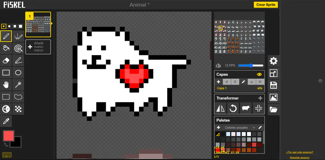The image size is (325, 160).
Task: Select the Circle tool
Action: (x=18, y=73)
